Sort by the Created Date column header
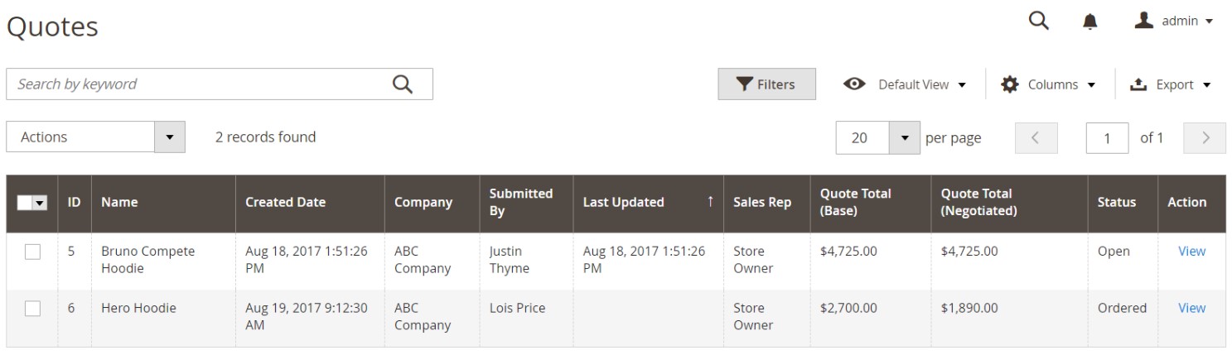 285,202
